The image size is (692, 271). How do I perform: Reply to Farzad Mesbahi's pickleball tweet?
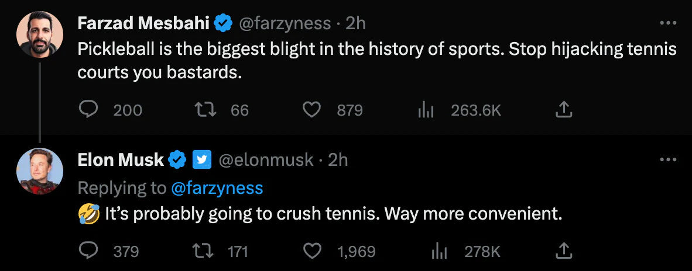pos(87,110)
